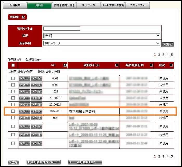Click the 資料タイトル search input field
Screen dimensions: 182x167
[62, 29]
